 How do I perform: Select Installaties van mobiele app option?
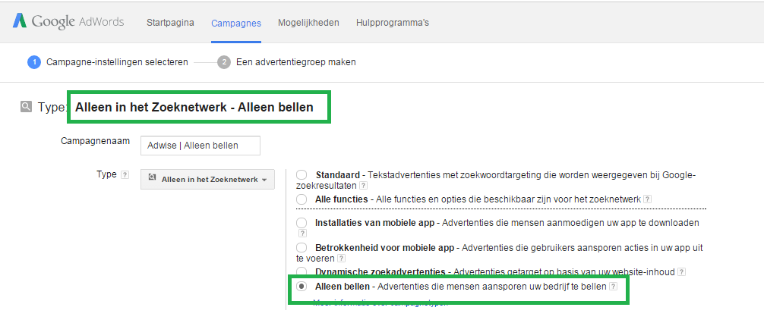[x=301, y=223]
